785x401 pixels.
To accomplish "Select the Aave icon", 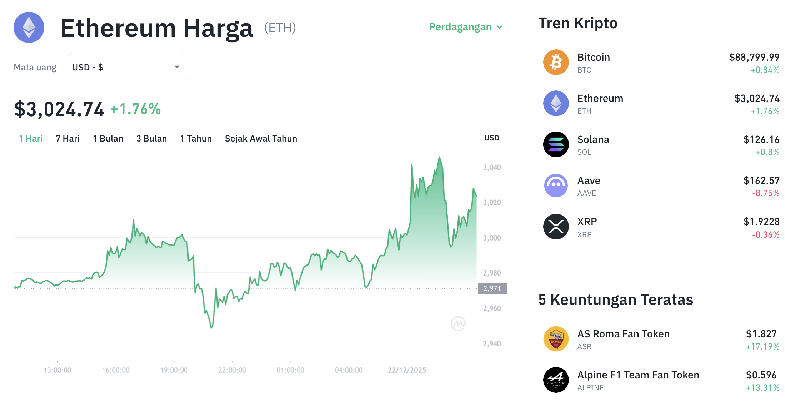I will 556,185.
